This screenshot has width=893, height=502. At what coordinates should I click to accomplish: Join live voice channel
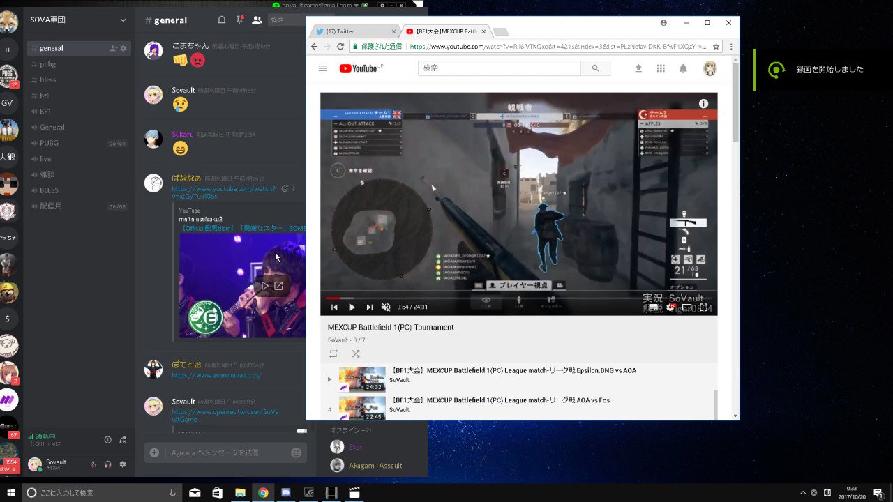pyautogui.click(x=79, y=159)
